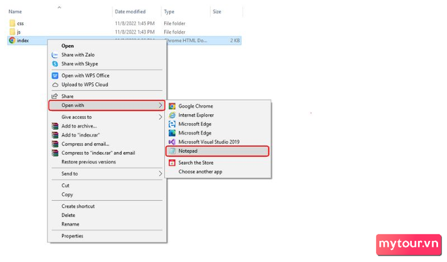Click the Internet Explorer icon

coord(172,115)
